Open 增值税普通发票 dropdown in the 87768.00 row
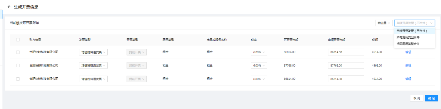The image size is (441, 109). point(93,66)
